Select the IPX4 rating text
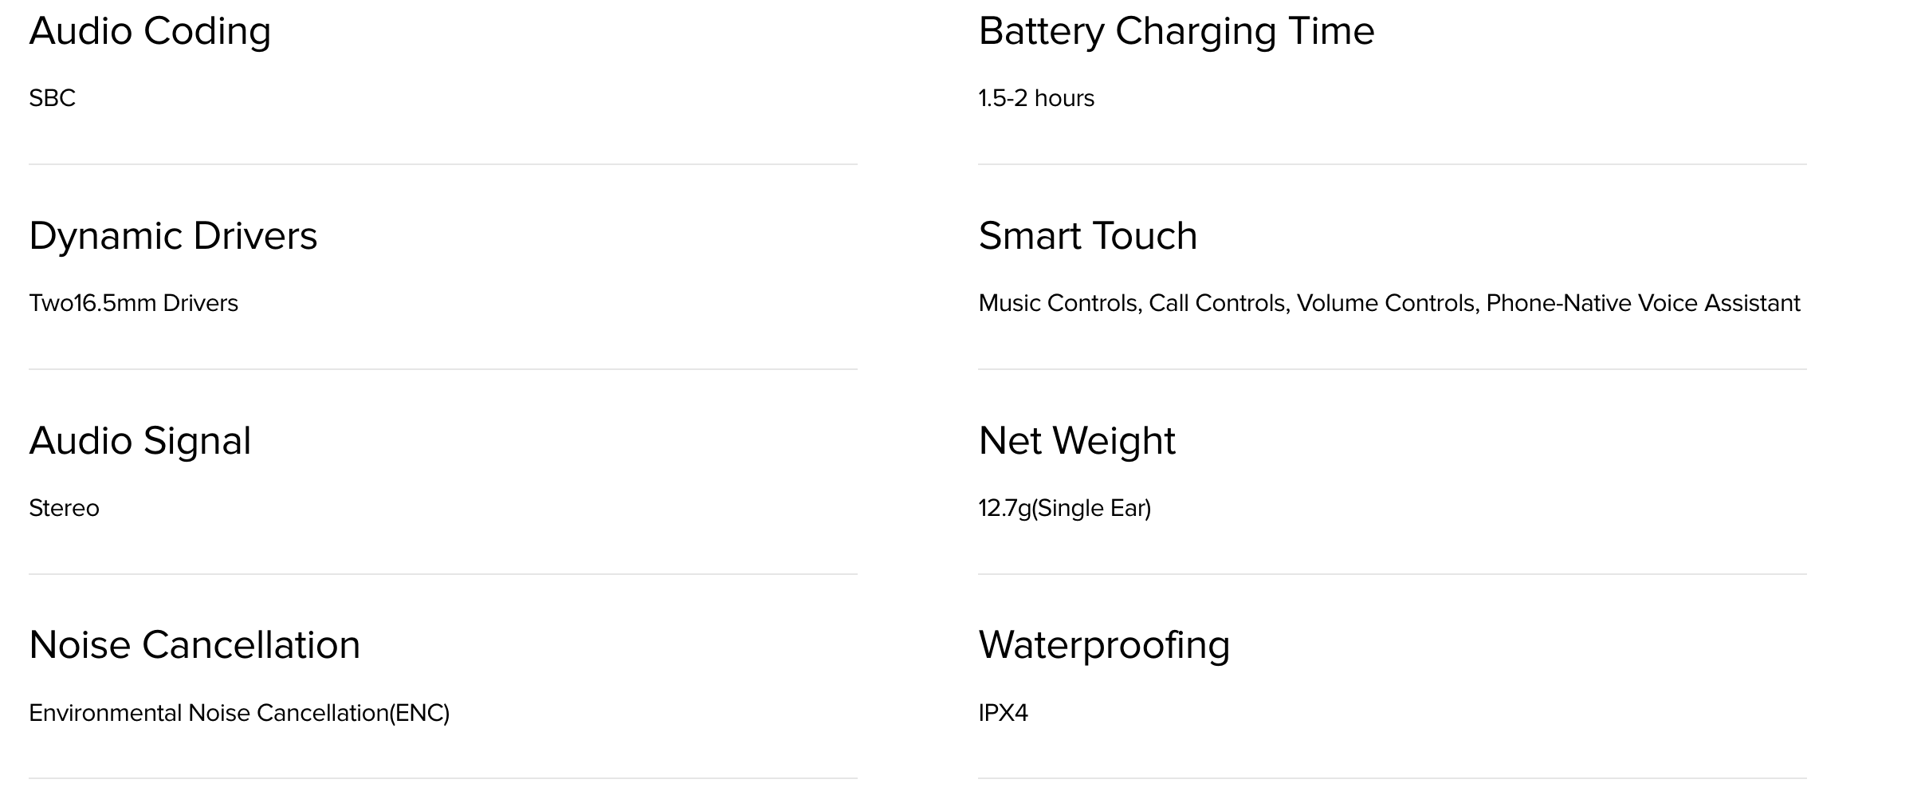Image resolution: width=1921 pixels, height=807 pixels. coord(1003,713)
